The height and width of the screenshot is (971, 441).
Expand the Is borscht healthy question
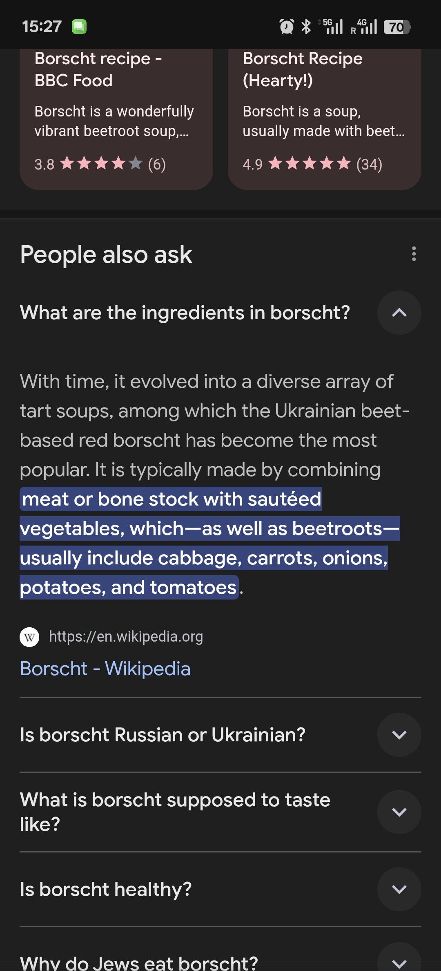[399, 889]
